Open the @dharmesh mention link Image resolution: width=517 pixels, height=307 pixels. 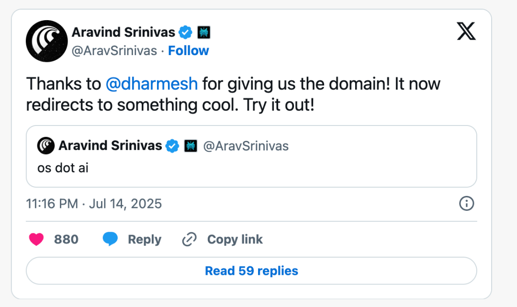click(152, 84)
